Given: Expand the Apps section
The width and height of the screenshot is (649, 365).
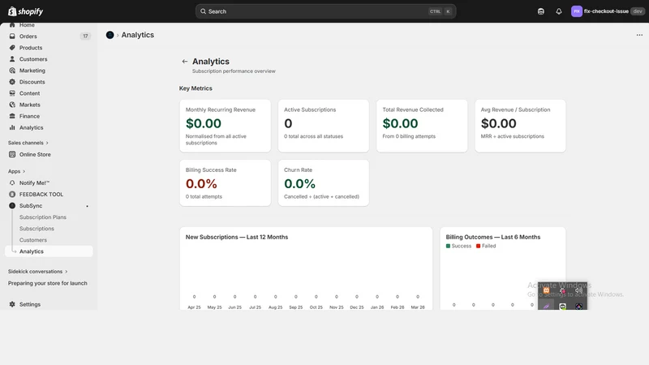Looking at the screenshot, I should pos(16,171).
